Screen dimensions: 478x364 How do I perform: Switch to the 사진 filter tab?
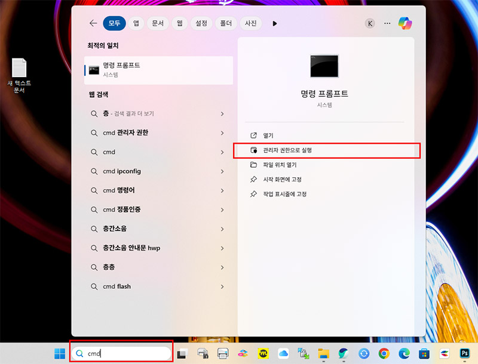[x=250, y=23]
